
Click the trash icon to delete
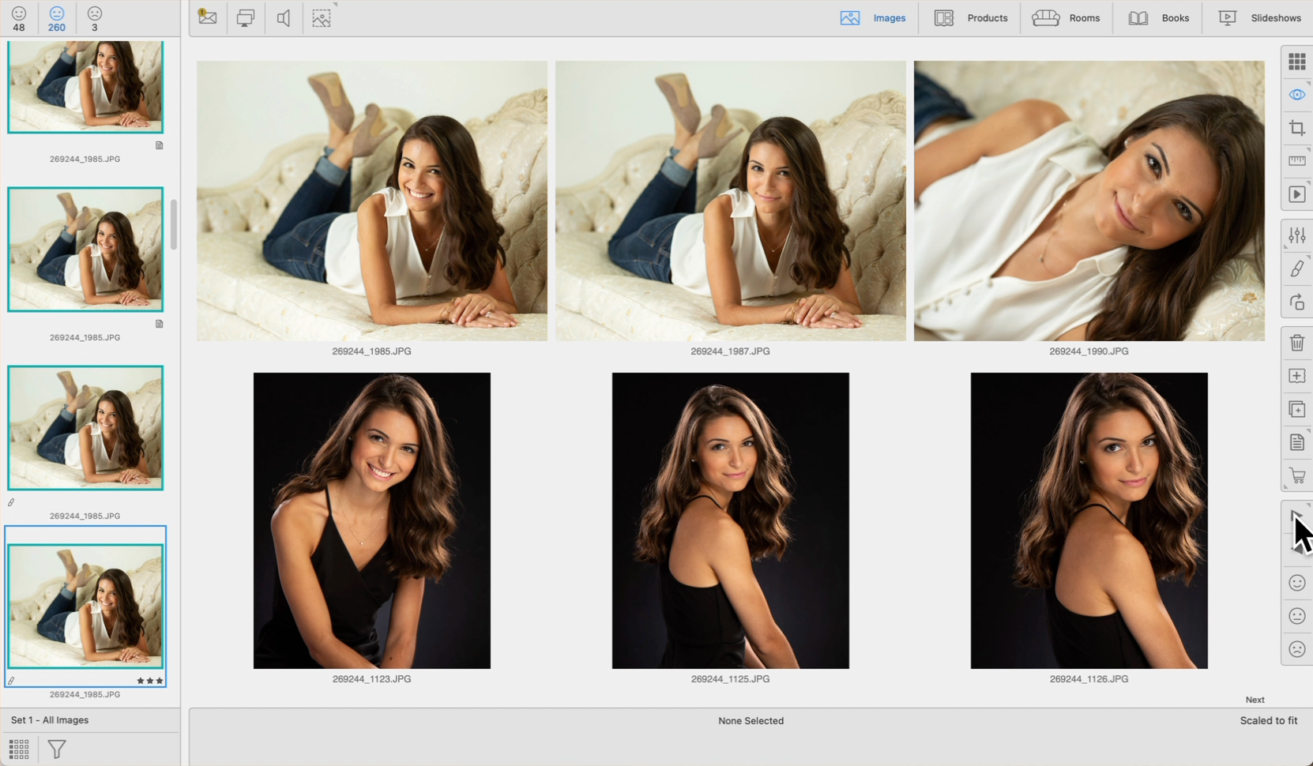pyautogui.click(x=1296, y=343)
